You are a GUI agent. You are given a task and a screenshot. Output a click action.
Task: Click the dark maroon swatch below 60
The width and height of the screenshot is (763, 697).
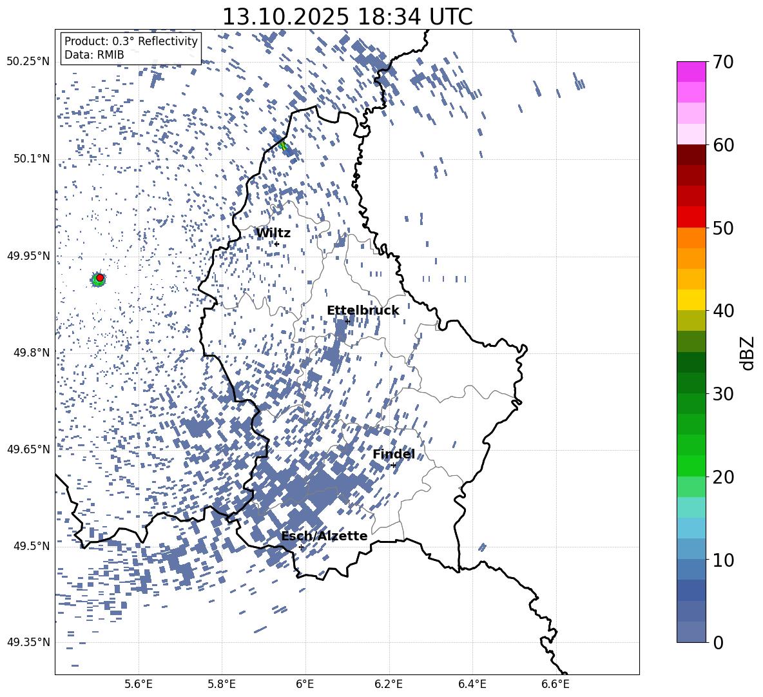tap(691, 155)
